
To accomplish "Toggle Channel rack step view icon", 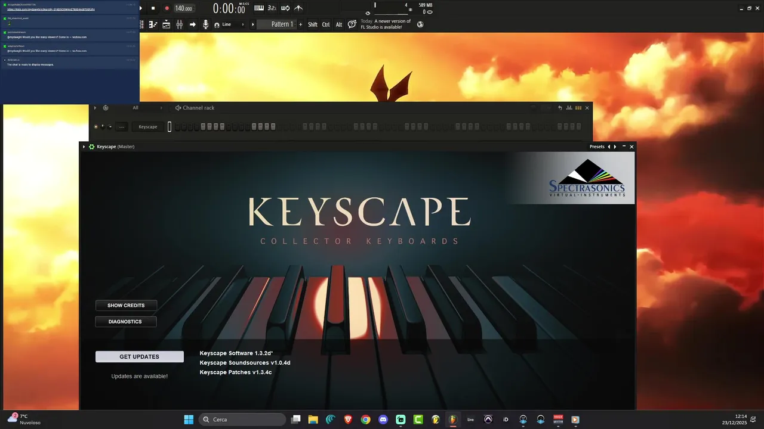I will point(578,108).
